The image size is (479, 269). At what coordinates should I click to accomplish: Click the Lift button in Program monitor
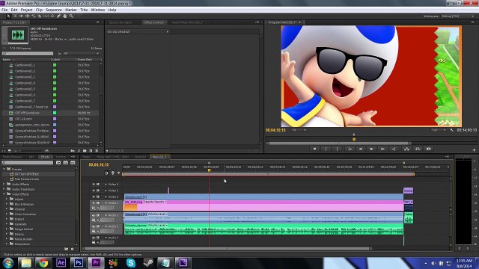coord(406,149)
